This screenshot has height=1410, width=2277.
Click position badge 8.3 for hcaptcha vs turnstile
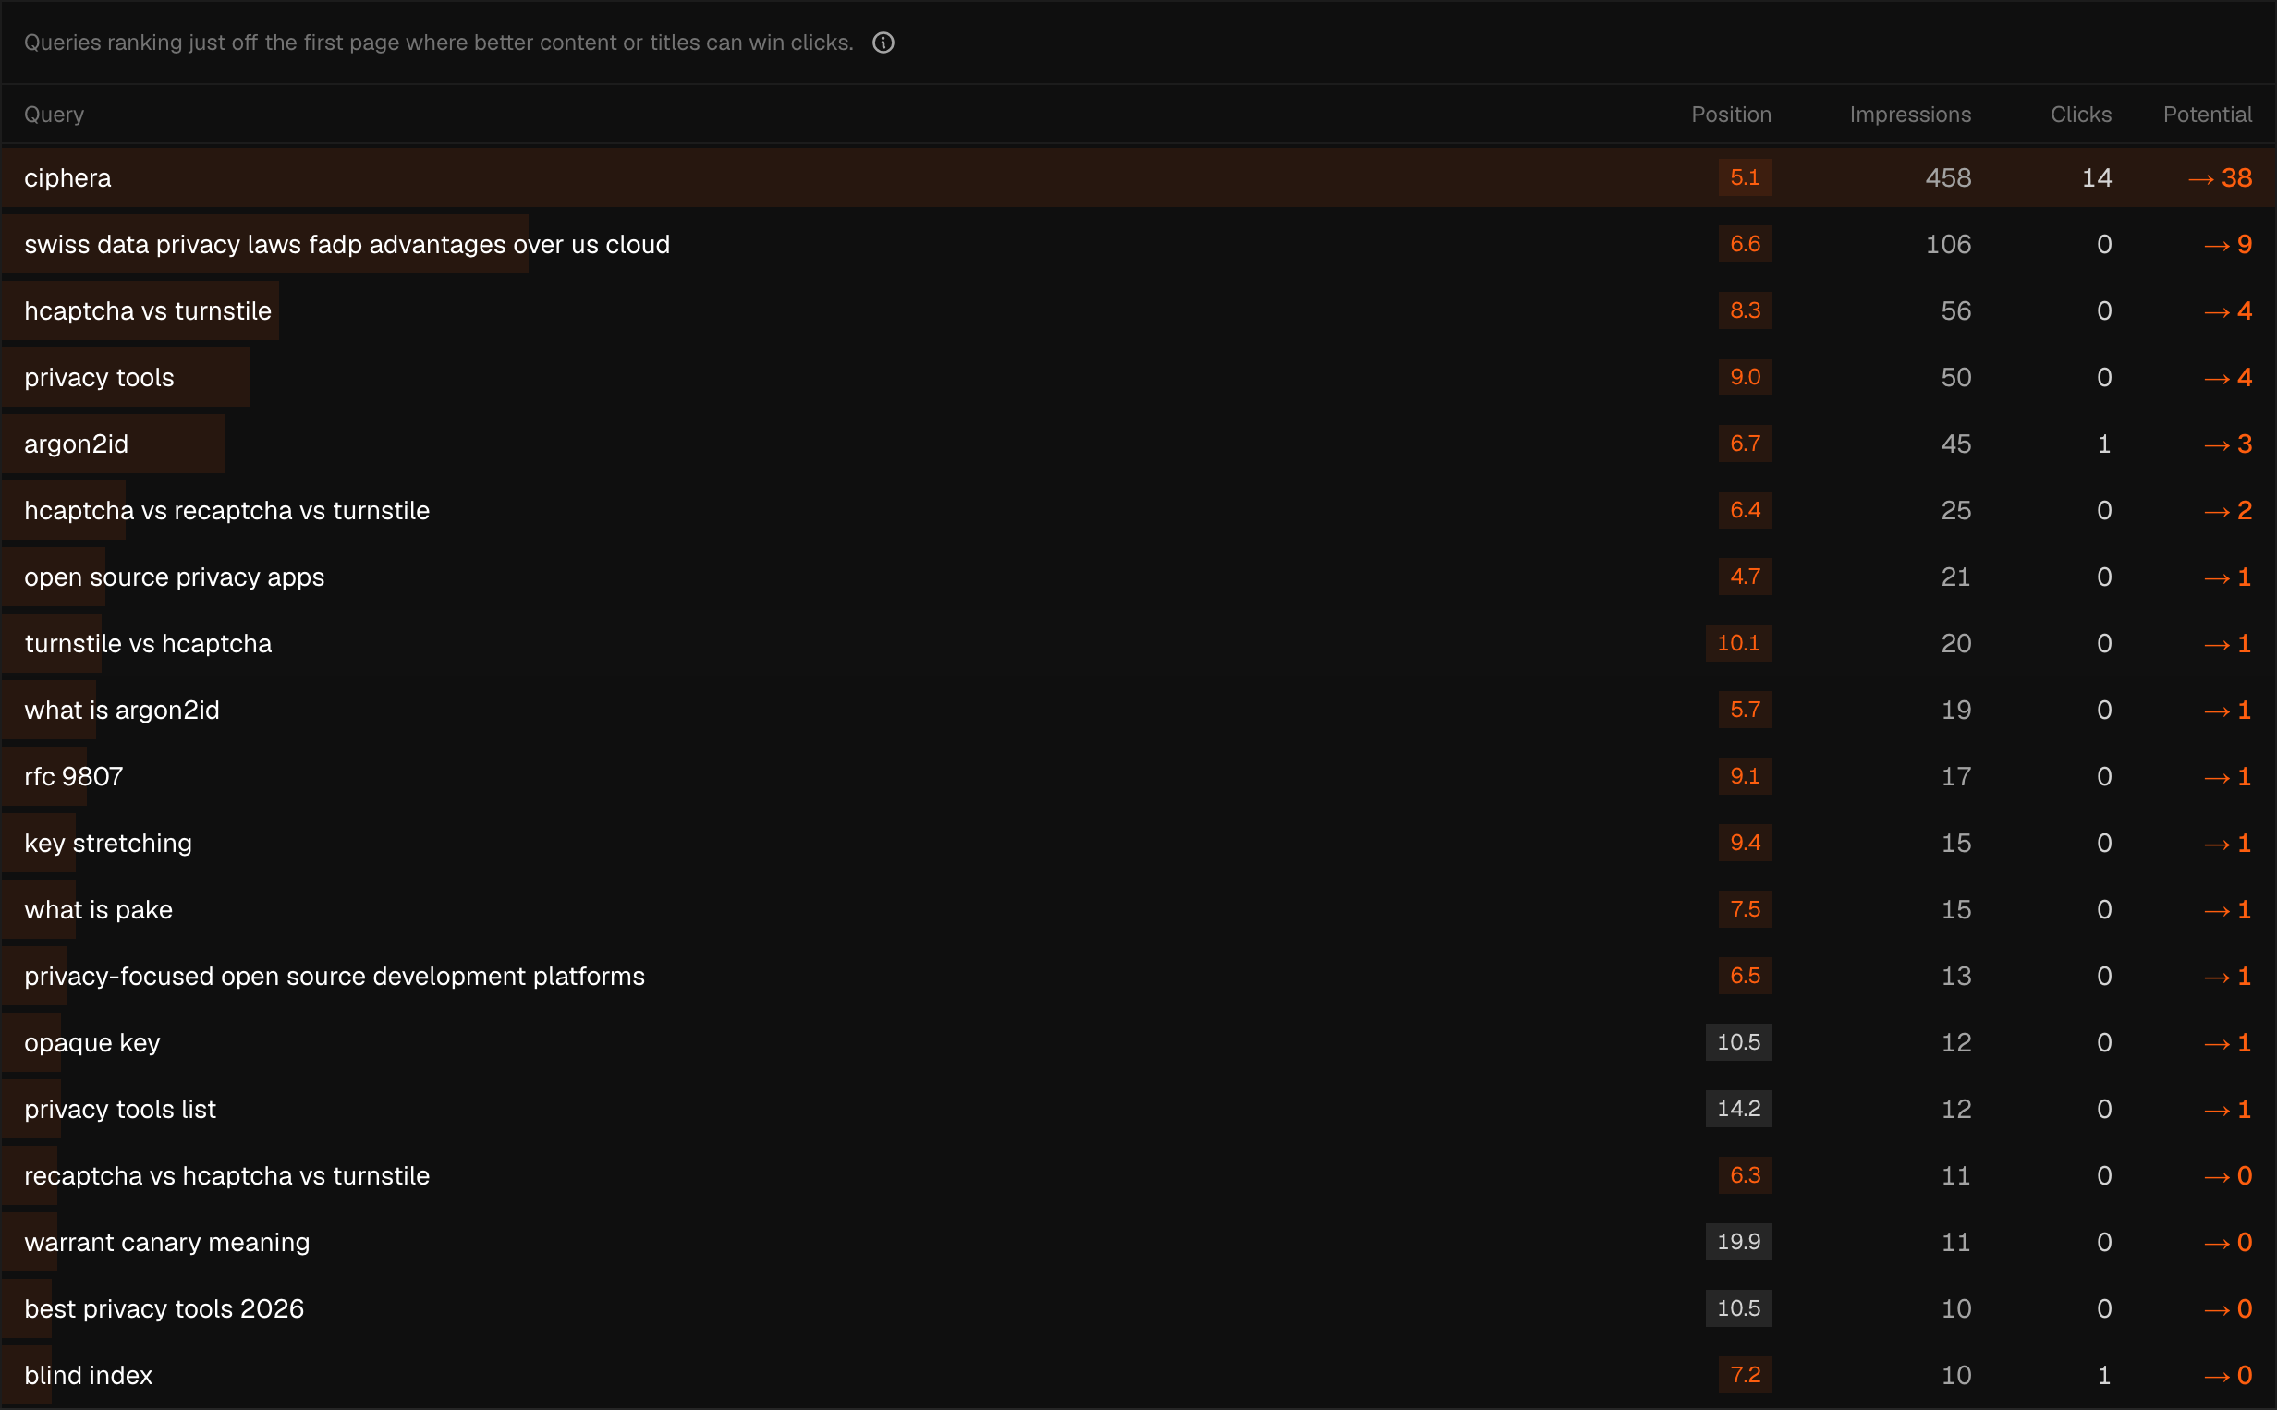click(x=1745, y=310)
